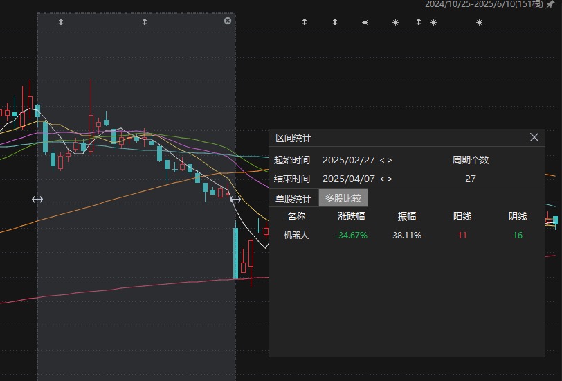This screenshot has width=562, height=381.
Task: Step the 结束时间 date back with the < arrow
Action: tap(382, 179)
